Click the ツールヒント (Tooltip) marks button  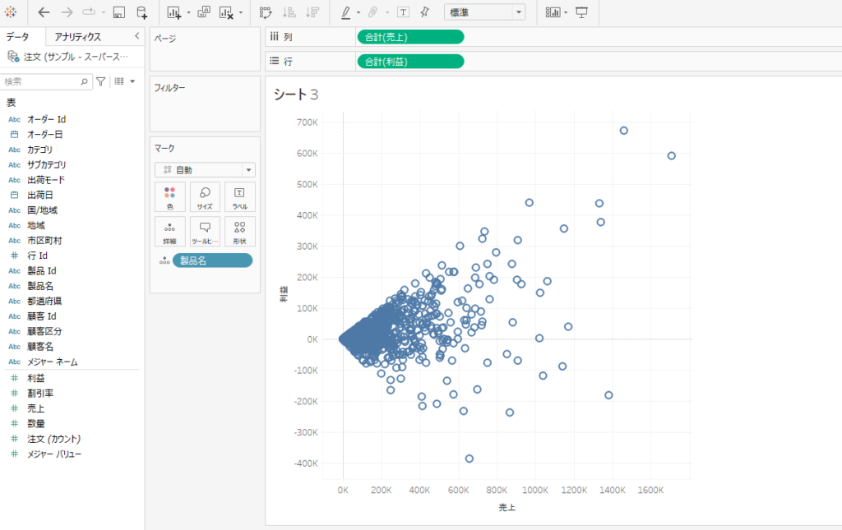coord(204,231)
